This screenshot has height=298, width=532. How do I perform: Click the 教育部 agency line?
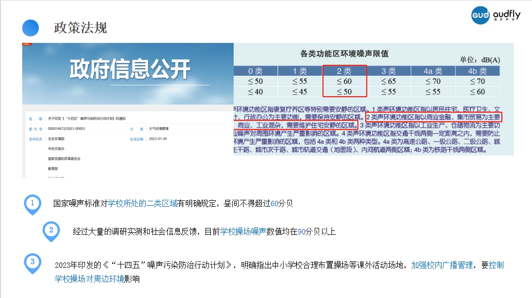click(53, 169)
